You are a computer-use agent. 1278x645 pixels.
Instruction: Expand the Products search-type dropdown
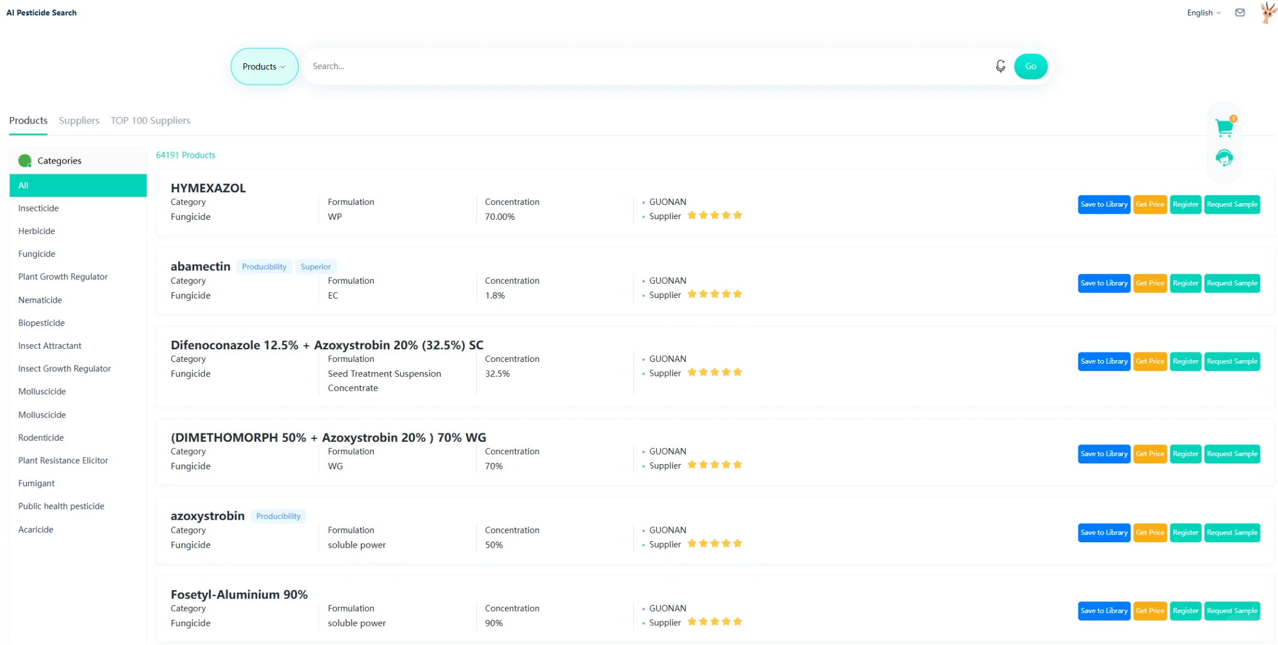tap(264, 66)
